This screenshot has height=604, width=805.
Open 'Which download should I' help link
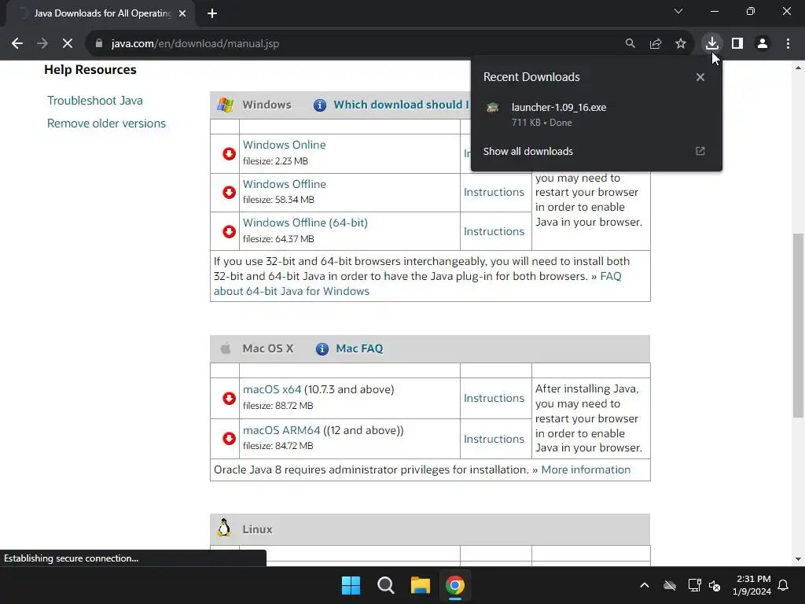point(401,105)
